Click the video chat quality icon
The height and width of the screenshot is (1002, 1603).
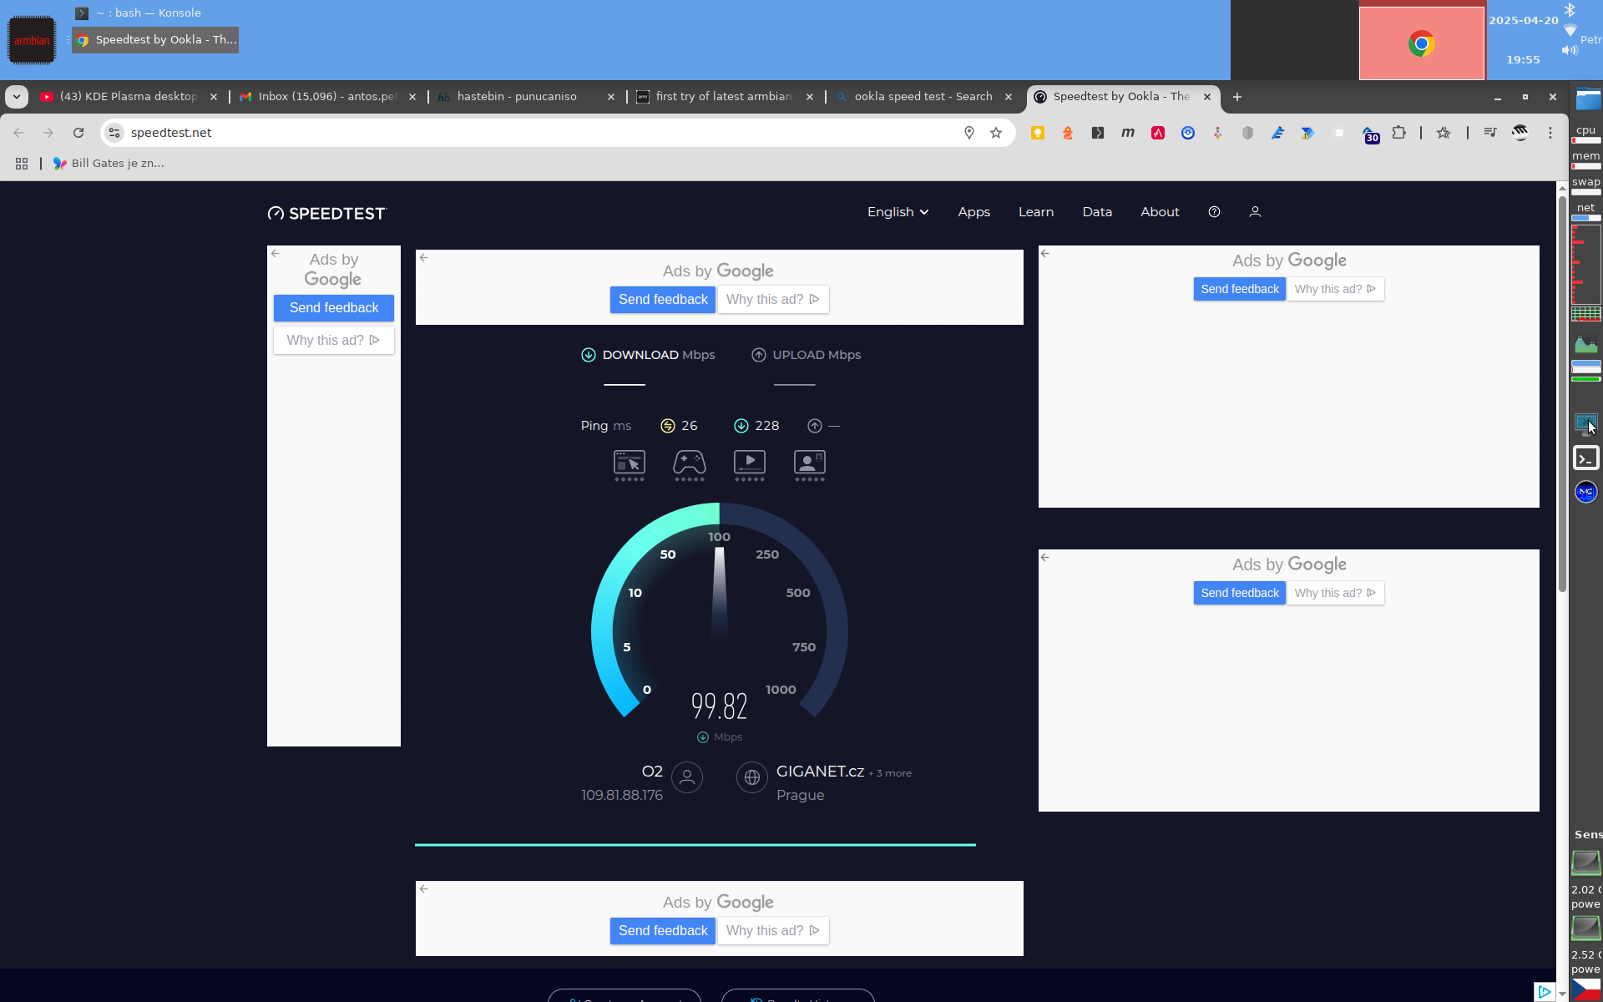pyautogui.click(x=809, y=463)
